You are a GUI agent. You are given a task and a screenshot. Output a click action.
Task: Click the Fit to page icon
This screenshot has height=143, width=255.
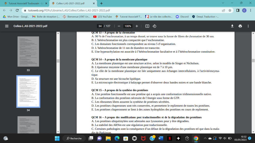(147, 26)
